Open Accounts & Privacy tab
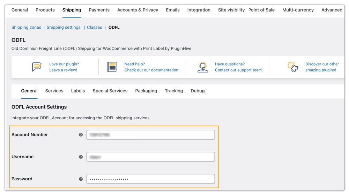 pos(138,10)
